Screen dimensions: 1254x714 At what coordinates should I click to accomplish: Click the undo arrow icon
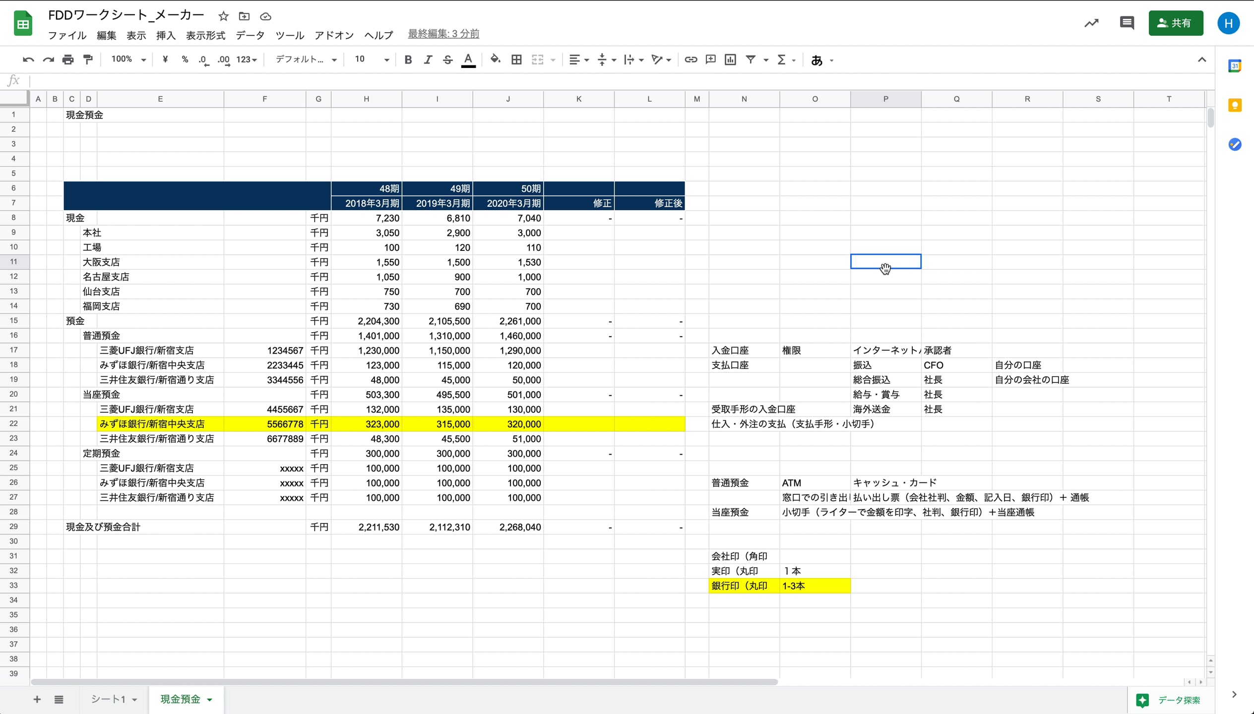pyautogui.click(x=28, y=60)
